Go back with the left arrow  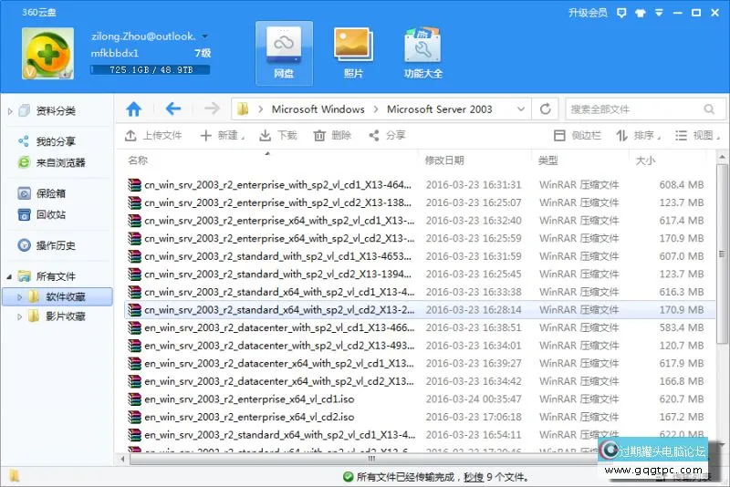click(173, 109)
